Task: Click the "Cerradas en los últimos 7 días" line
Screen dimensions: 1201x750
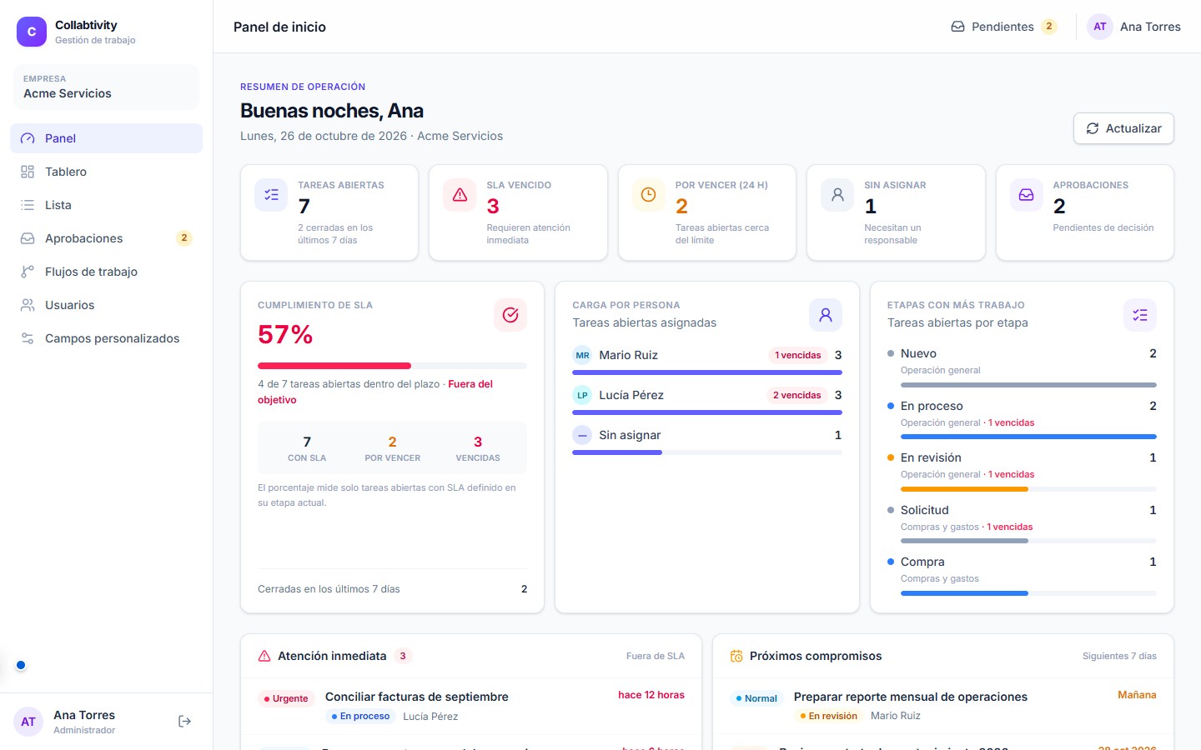Action: pos(392,589)
